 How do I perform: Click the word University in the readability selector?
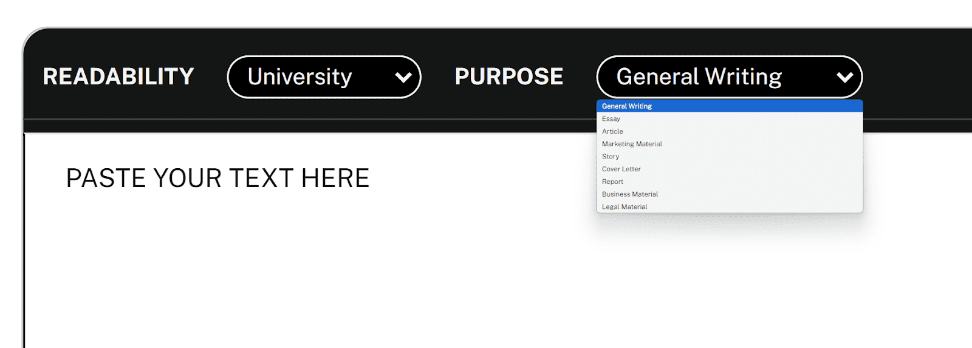point(299,77)
